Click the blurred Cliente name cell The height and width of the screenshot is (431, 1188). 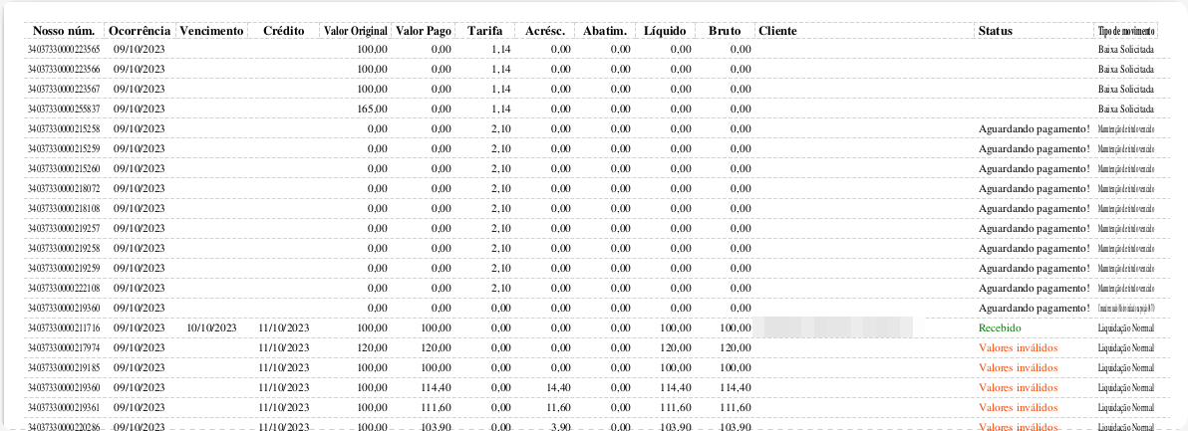837,327
